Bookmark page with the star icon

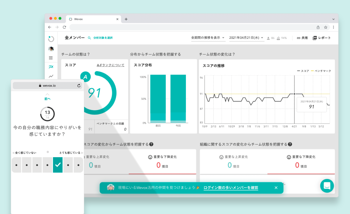[326, 27]
